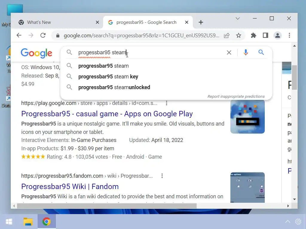Click the progressbar95.fandom.com result URL
Image resolution: width=306 pixels, height=229 pixels.
tap(87, 176)
